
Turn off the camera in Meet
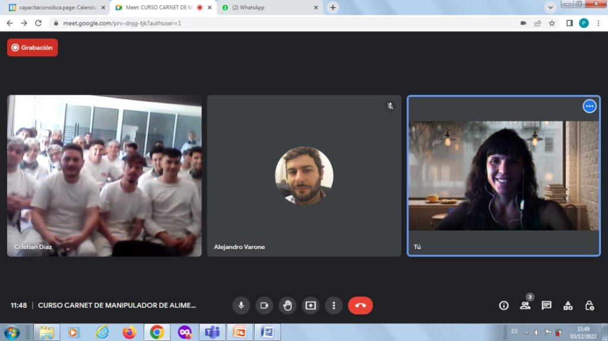click(264, 305)
